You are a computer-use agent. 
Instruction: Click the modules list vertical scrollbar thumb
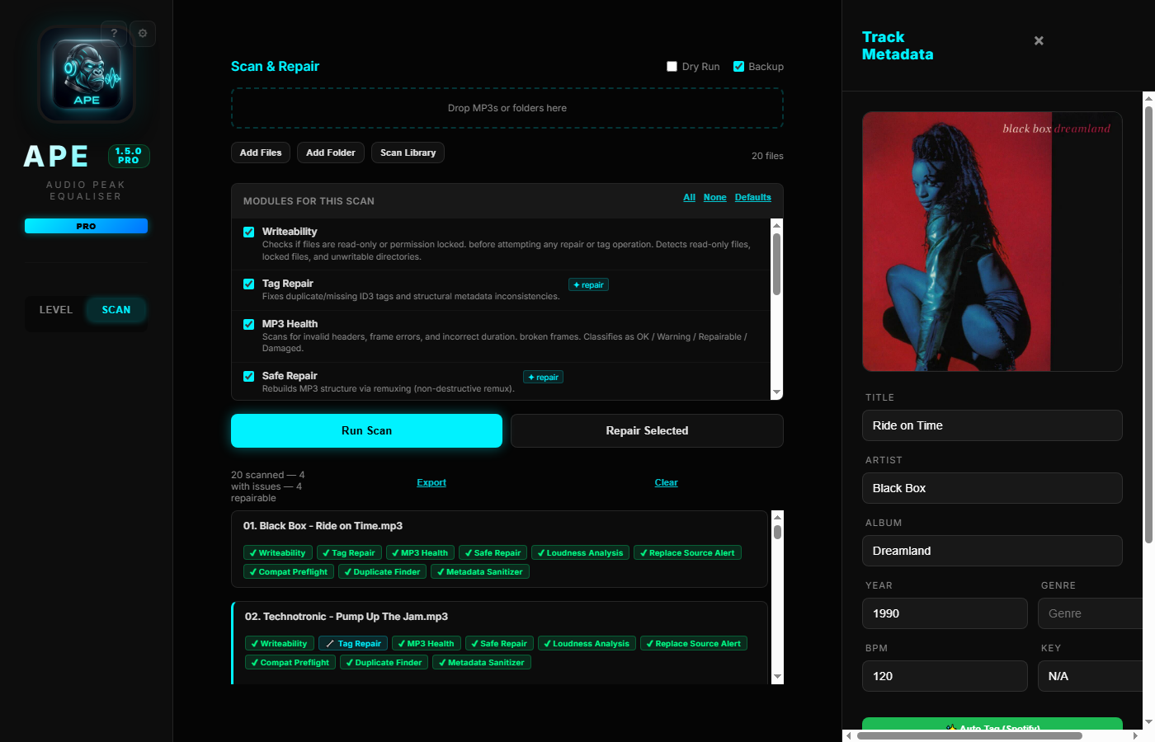[x=776, y=264]
